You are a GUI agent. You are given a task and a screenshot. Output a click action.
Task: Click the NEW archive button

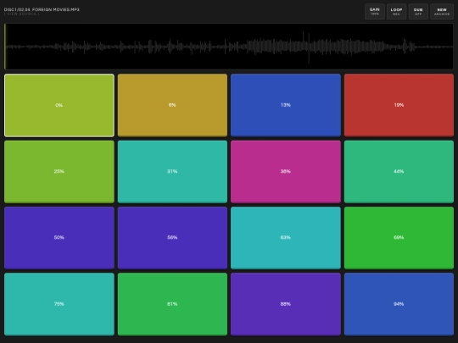pyautogui.click(x=442, y=12)
